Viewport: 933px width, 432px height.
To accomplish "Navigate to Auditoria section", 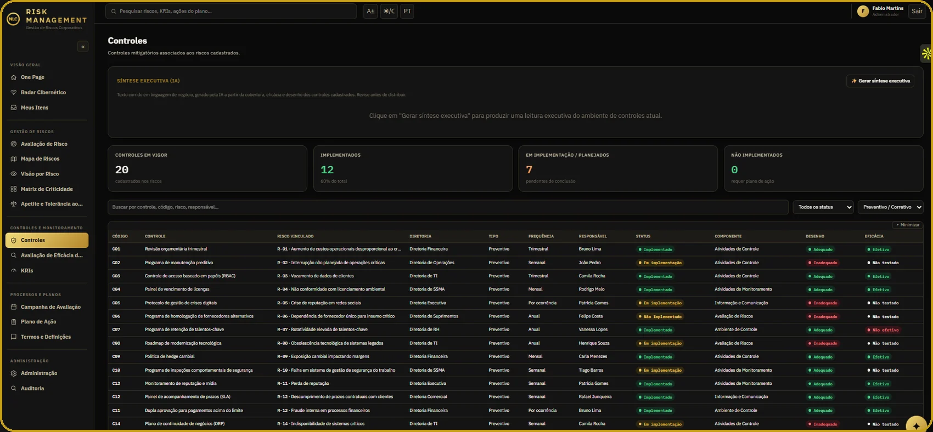I will [x=47, y=389].
